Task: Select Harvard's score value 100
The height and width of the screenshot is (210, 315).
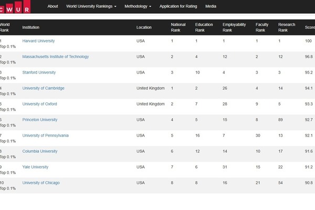Action: pos(308,41)
